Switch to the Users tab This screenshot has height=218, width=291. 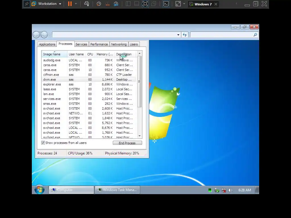[134, 44]
